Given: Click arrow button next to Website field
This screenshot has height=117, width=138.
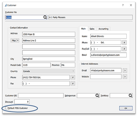Looking at the screenshot, I should [x=125, y=77].
